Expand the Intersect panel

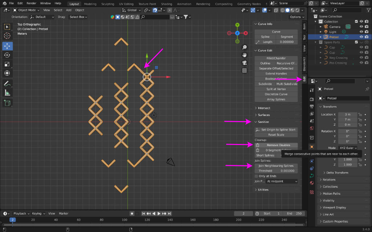264,108
